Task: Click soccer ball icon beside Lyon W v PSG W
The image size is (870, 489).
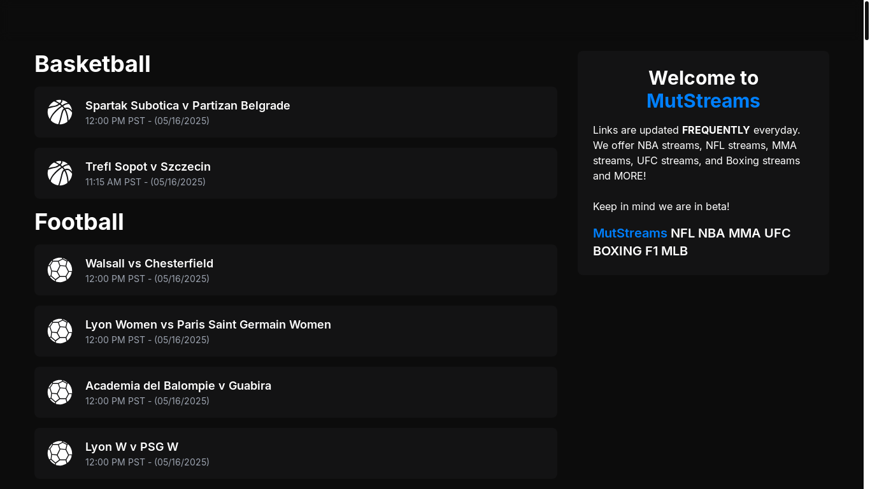Action: tap(60, 453)
